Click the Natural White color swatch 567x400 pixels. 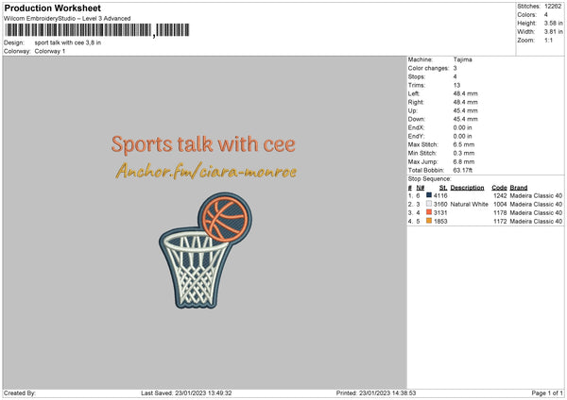(x=429, y=204)
